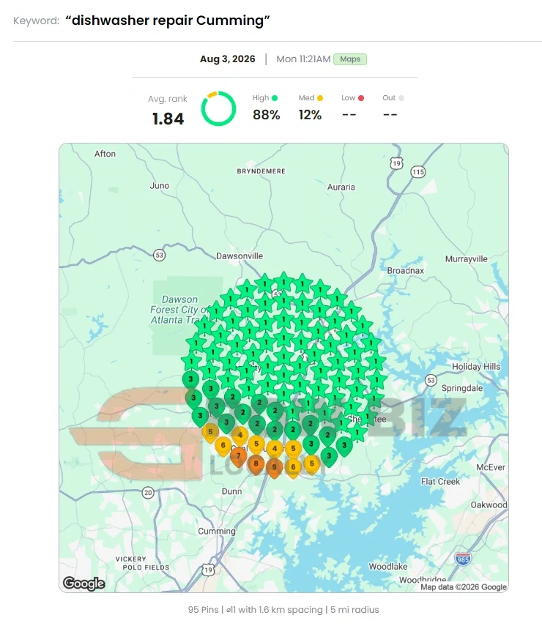Screen dimensions: 542x626
Task: Select the orange map pin numbered 9
Action: (274, 469)
